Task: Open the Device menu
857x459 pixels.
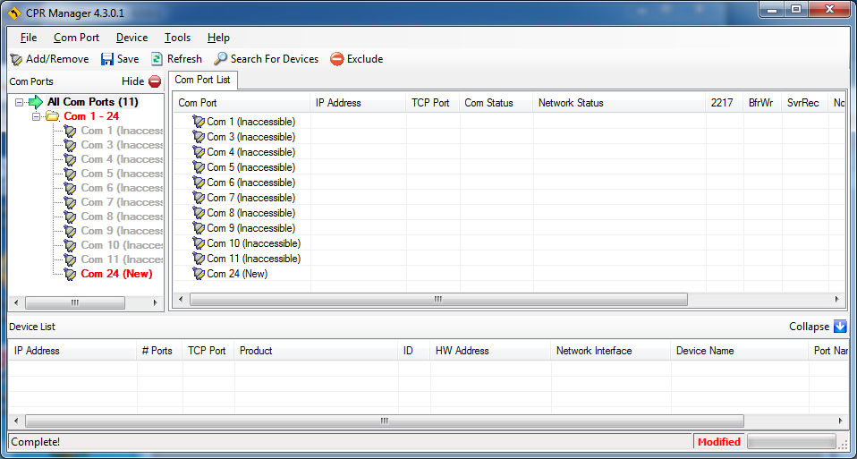Action: tap(132, 38)
